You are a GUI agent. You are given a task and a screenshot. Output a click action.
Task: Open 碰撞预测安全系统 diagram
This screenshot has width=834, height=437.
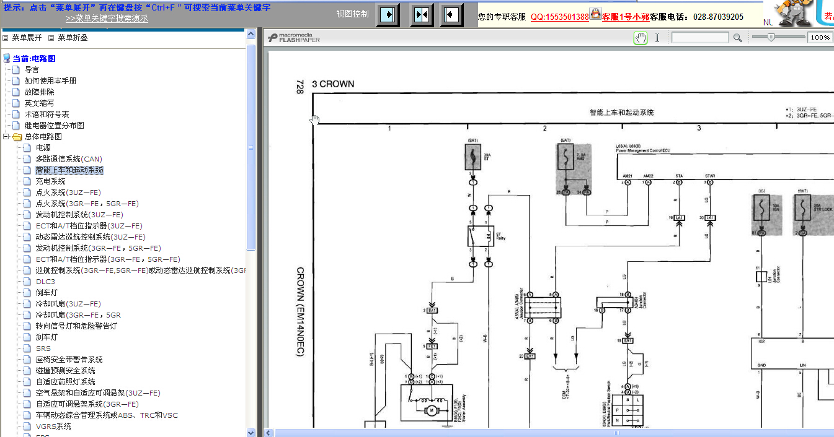click(x=65, y=371)
